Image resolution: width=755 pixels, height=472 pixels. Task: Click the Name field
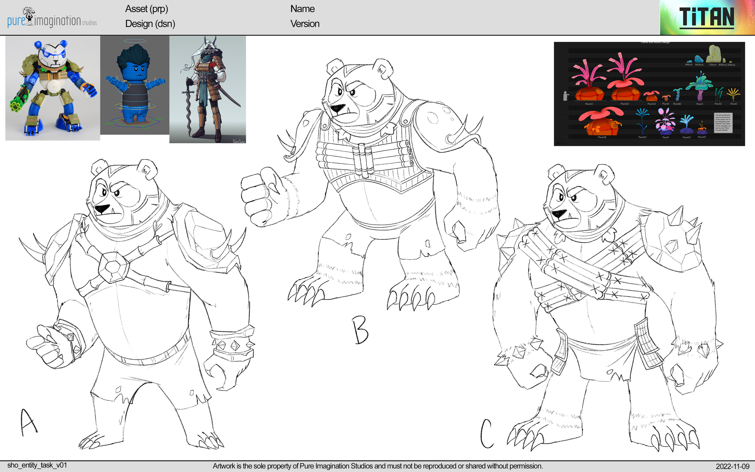(302, 9)
